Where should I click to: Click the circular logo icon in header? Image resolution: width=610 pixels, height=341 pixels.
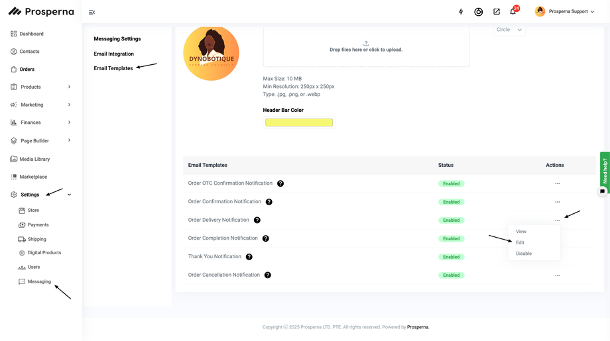coord(479,12)
